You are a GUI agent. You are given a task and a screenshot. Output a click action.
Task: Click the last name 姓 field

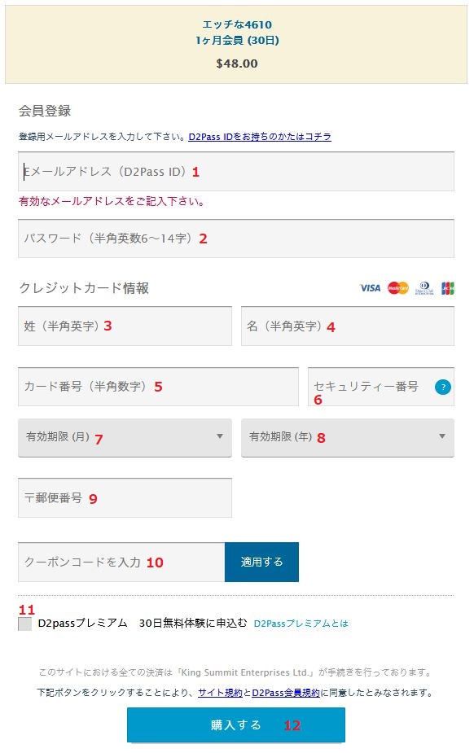(x=125, y=326)
